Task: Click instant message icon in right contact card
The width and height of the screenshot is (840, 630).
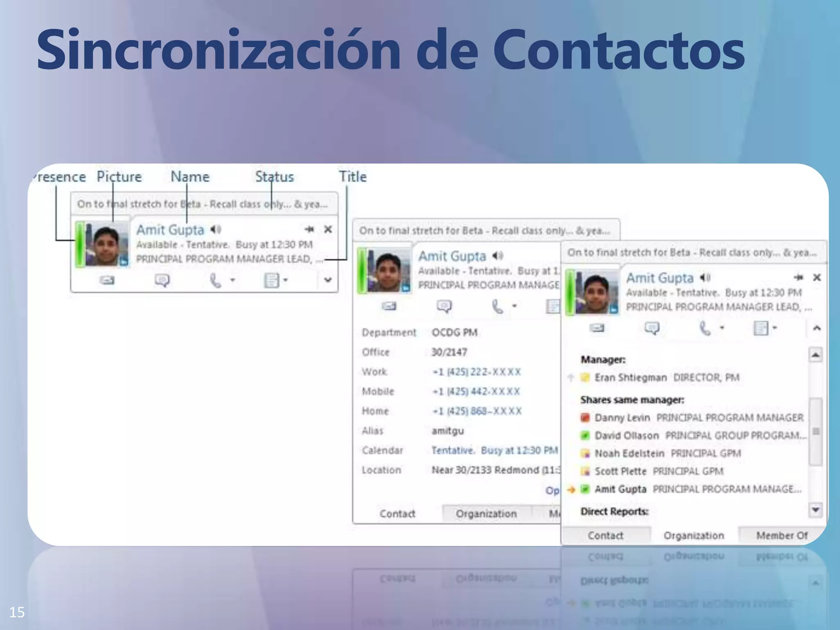Action: (652, 328)
